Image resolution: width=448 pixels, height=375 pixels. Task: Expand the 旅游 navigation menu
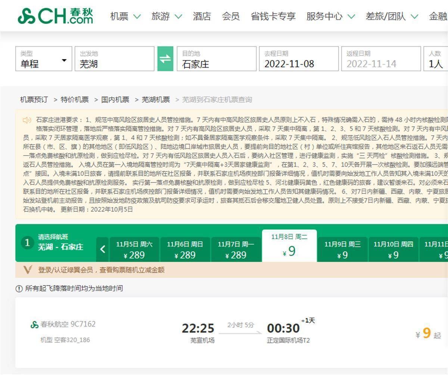point(167,16)
